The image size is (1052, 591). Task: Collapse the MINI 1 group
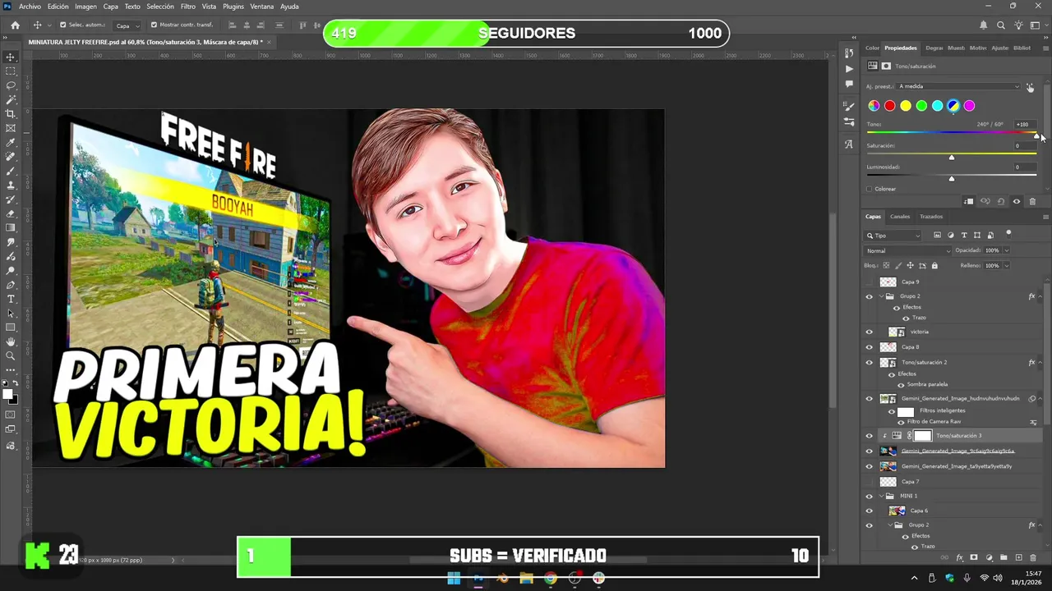click(881, 496)
